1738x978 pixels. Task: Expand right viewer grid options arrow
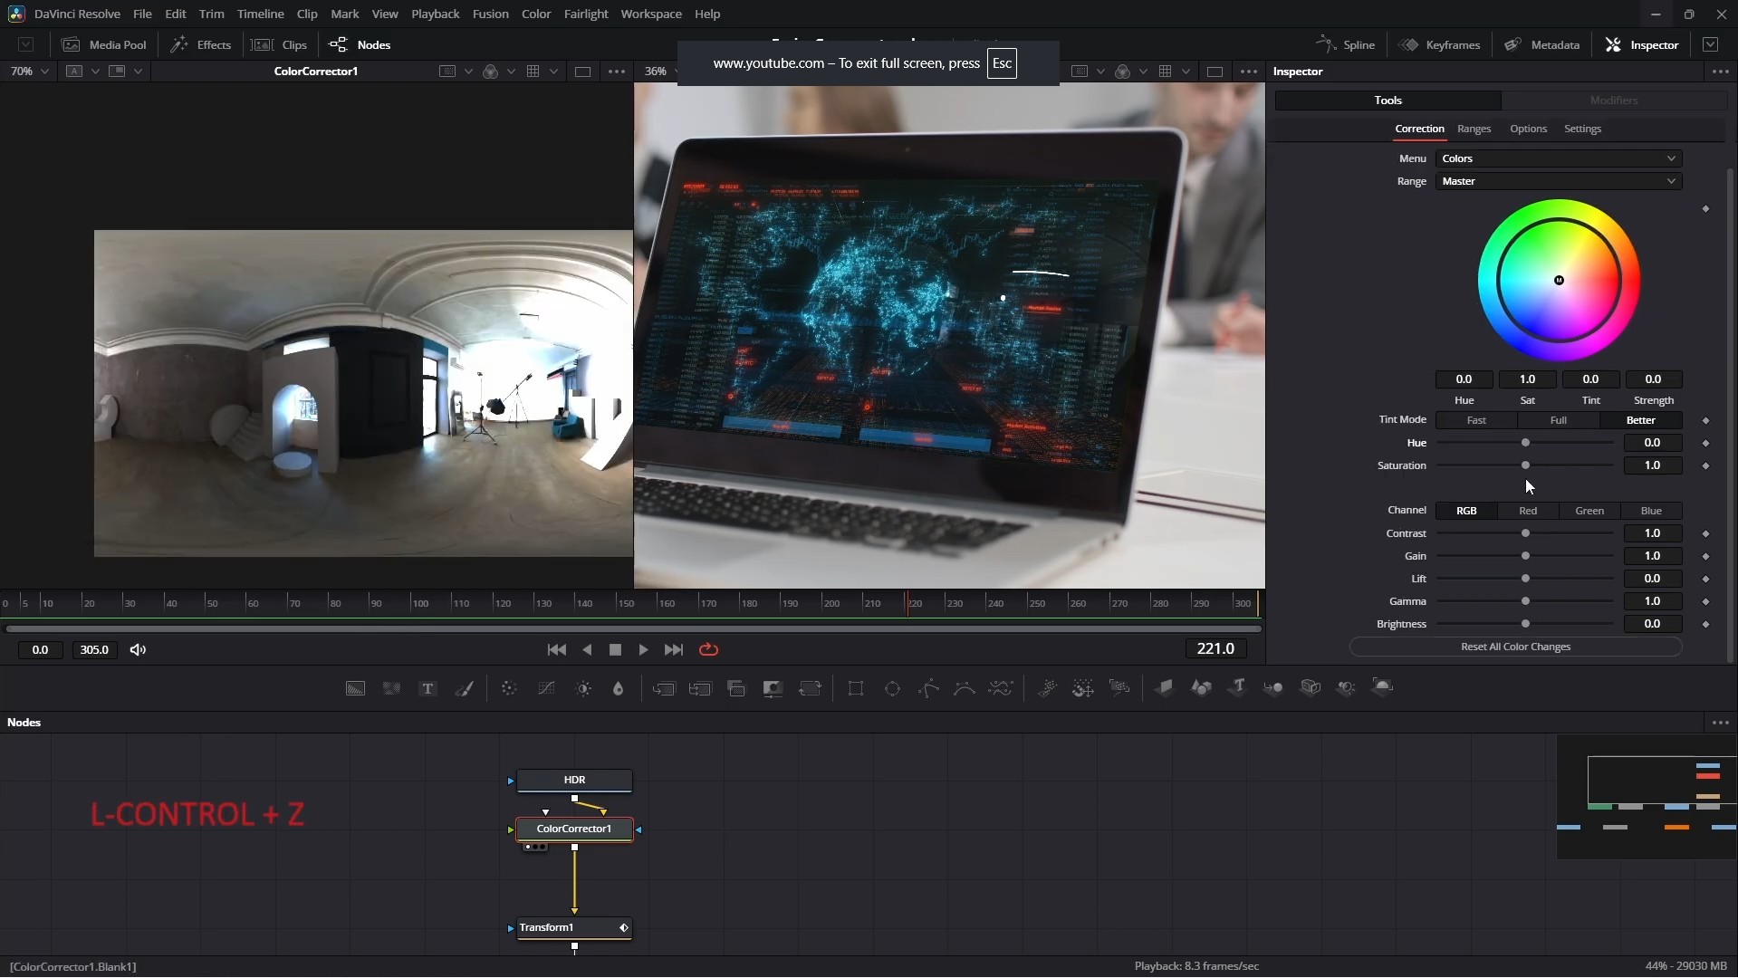pyautogui.click(x=1186, y=72)
